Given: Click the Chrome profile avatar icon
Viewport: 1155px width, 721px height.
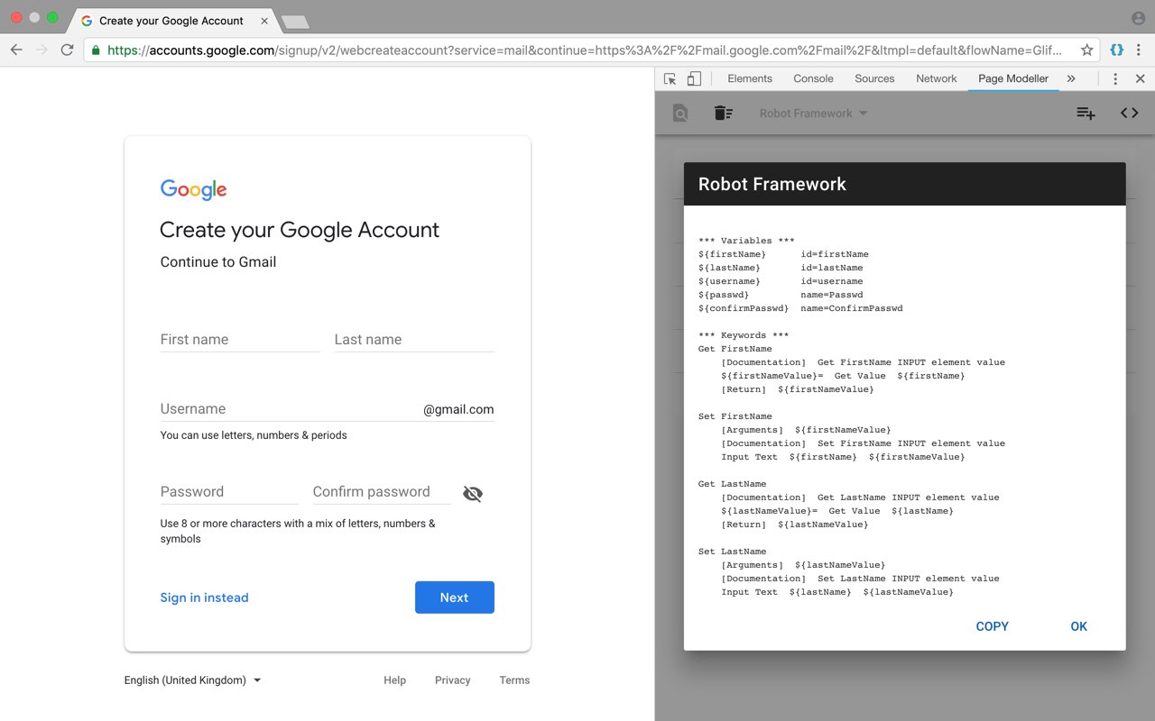Looking at the screenshot, I should tap(1138, 18).
